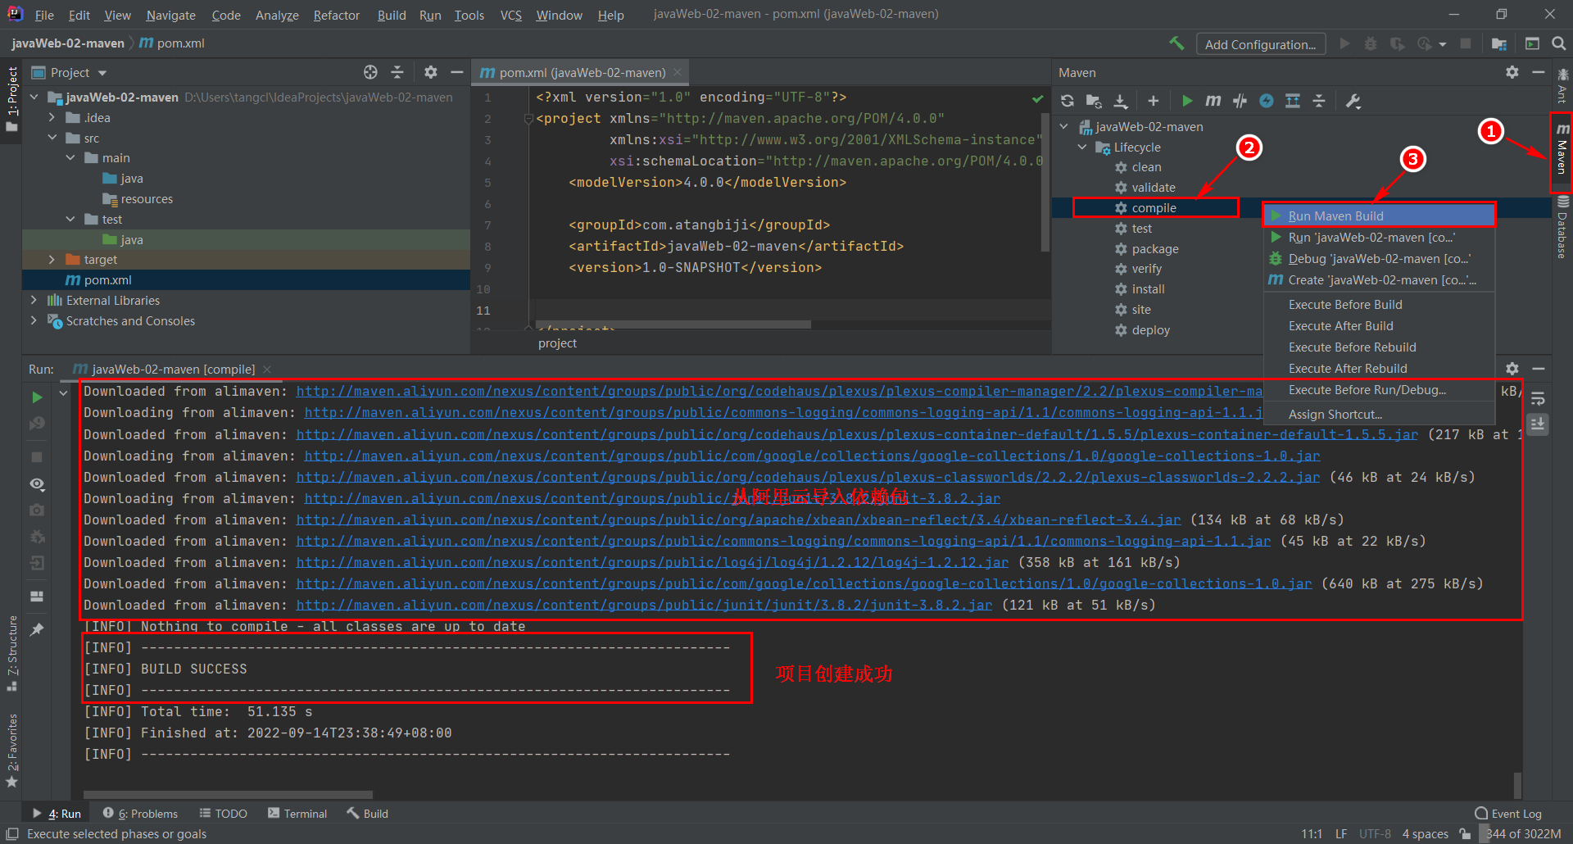1573x844 pixels.
Task: Add Maven Projects plus icon
Action: (x=1153, y=101)
